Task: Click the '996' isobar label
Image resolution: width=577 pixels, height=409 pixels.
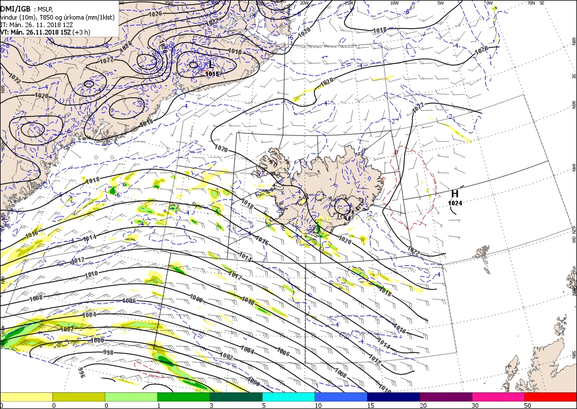Action: pos(82,372)
